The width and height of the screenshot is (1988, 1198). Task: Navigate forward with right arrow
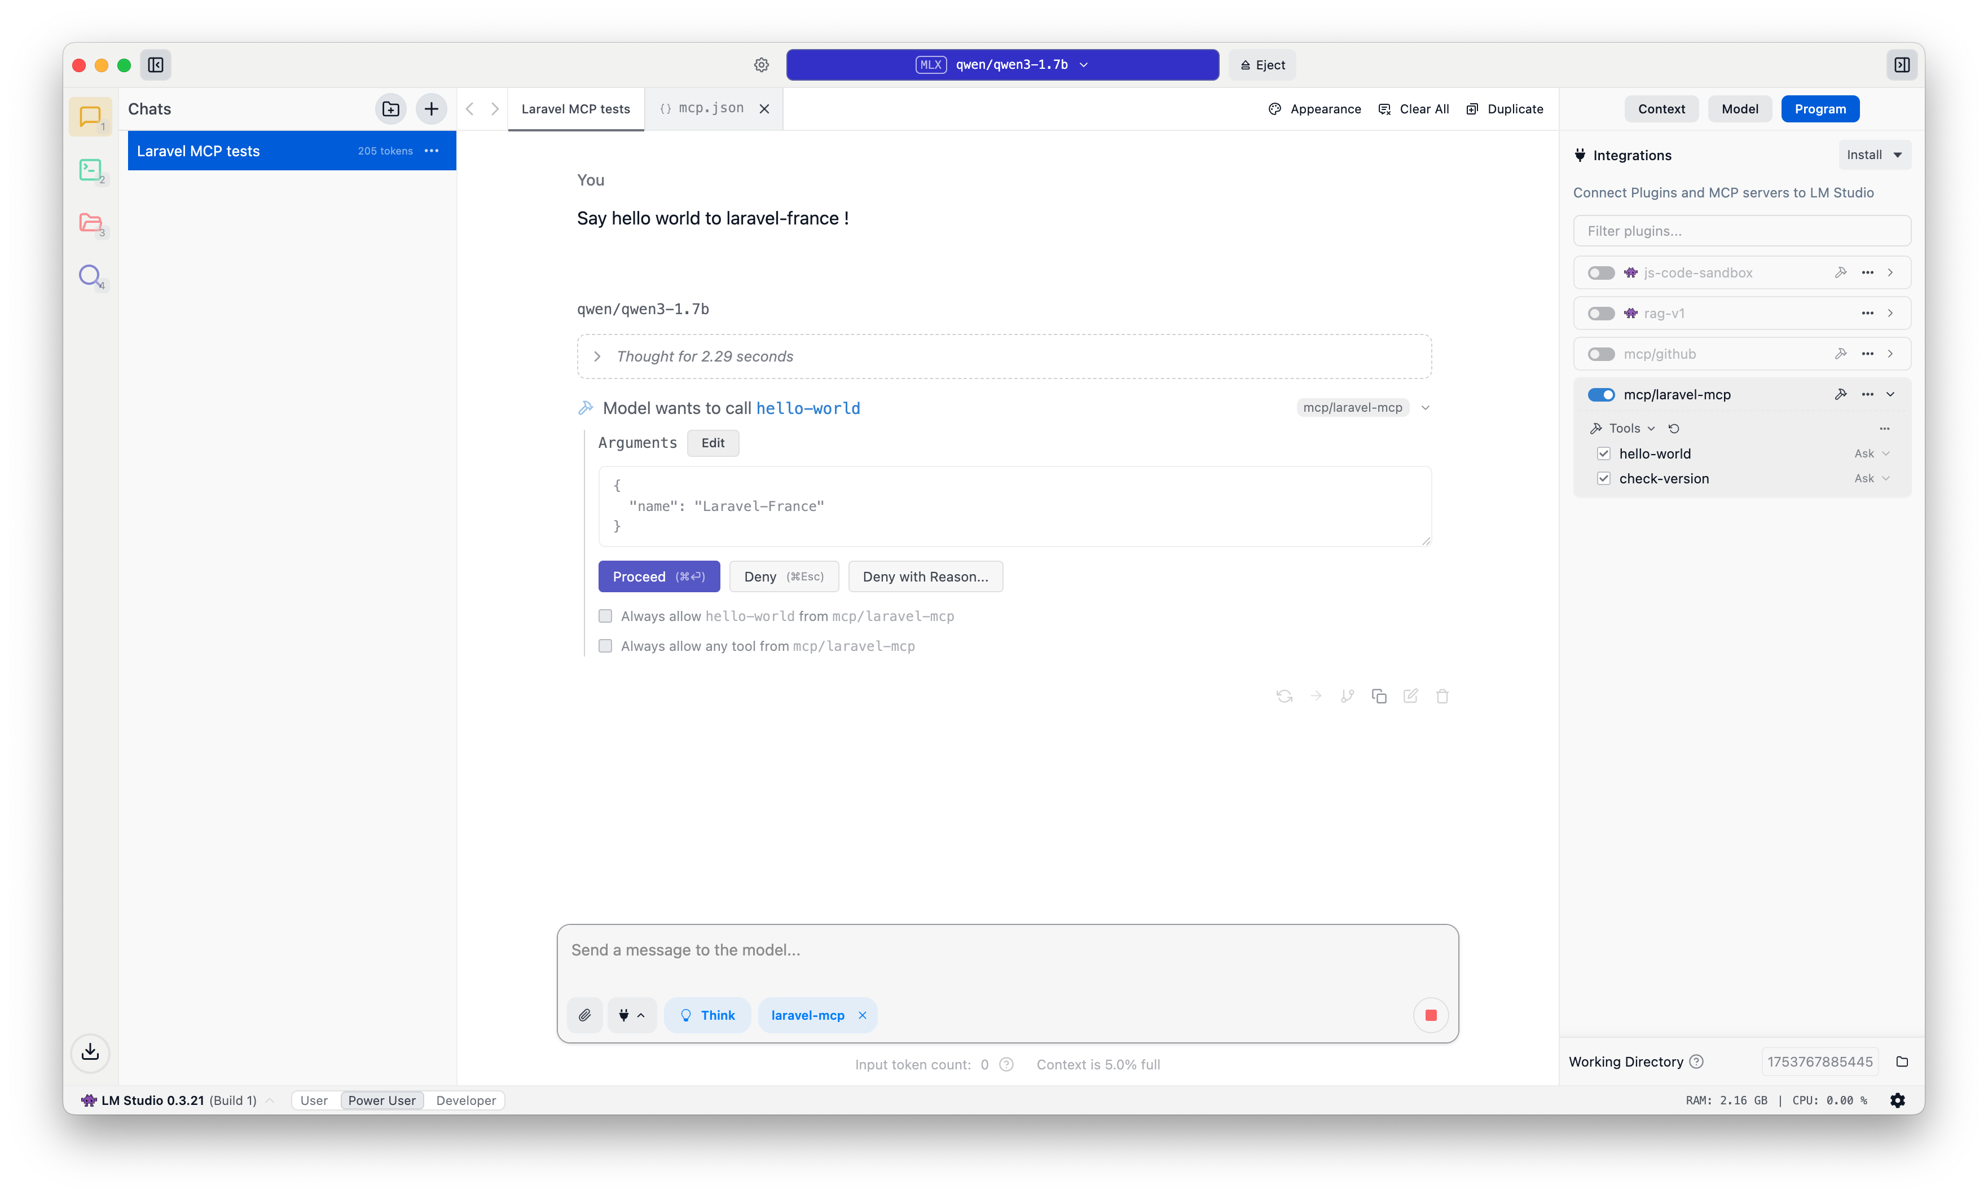tap(495, 109)
